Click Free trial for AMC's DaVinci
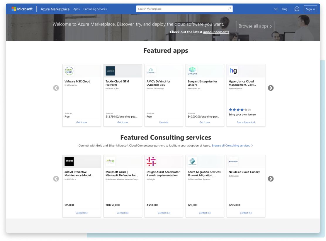Screen dimensions: 326x241 [164, 122]
